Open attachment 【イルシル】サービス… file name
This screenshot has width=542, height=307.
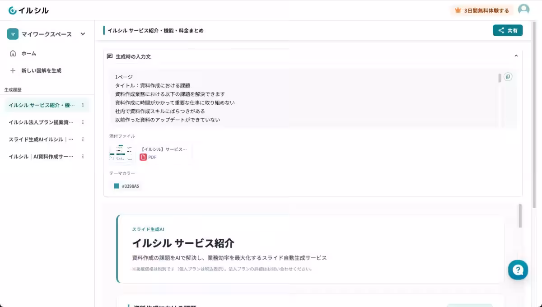tap(164, 149)
